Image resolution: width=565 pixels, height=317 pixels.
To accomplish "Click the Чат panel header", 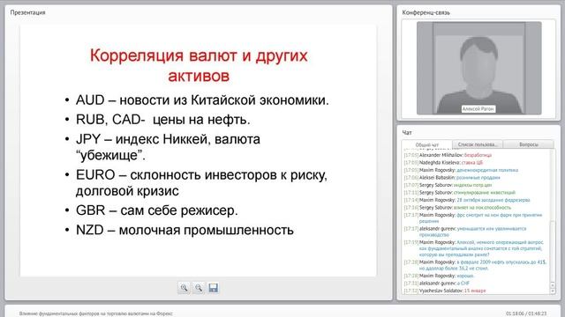I will tap(407, 133).
